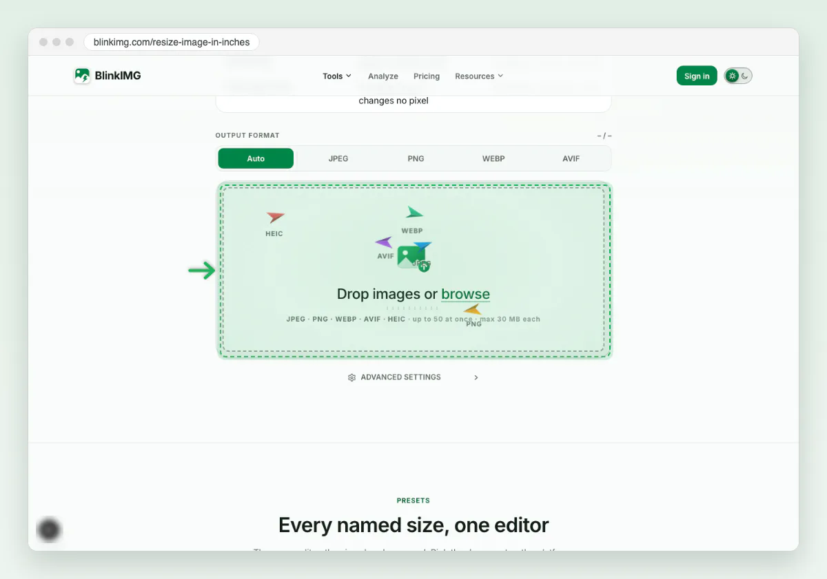Click the image upload icon in drop zone

(x=413, y=258)
